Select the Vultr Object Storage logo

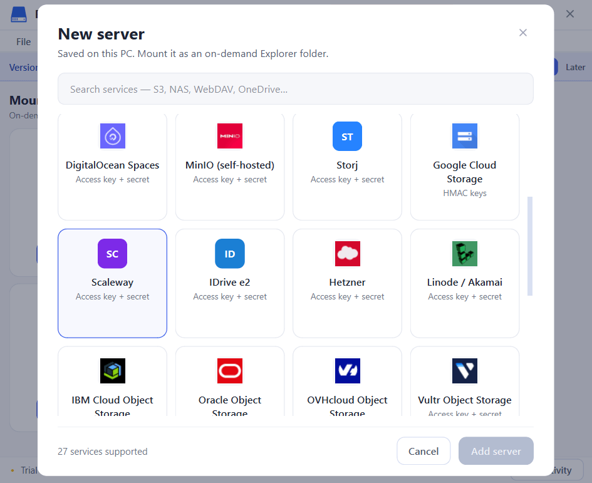[465, 371]
